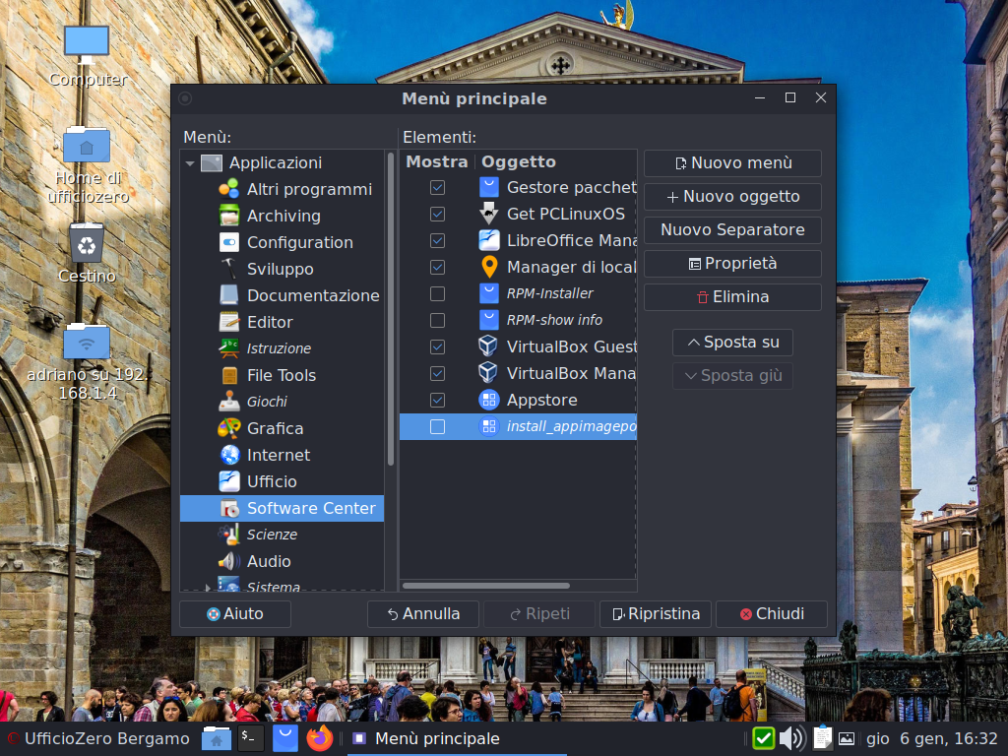Viewport: 1008px width, 756px height.
Task: Click the window menu button in the title bar
Action: tap(185, 98)
